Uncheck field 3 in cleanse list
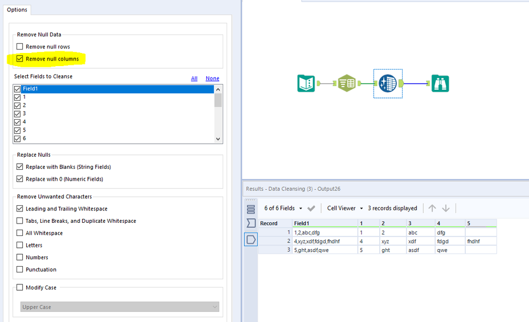Image resolution: width=529 pixels, height=322 pixels. click(18, 114)
